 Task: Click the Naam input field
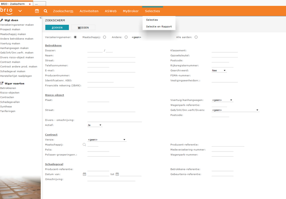111,56
